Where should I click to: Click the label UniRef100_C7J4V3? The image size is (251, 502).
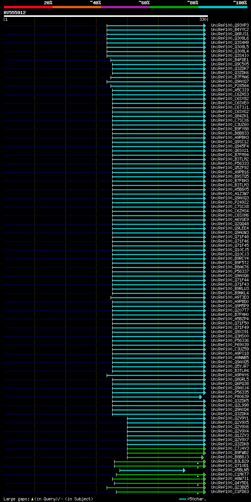coord(230,448)
